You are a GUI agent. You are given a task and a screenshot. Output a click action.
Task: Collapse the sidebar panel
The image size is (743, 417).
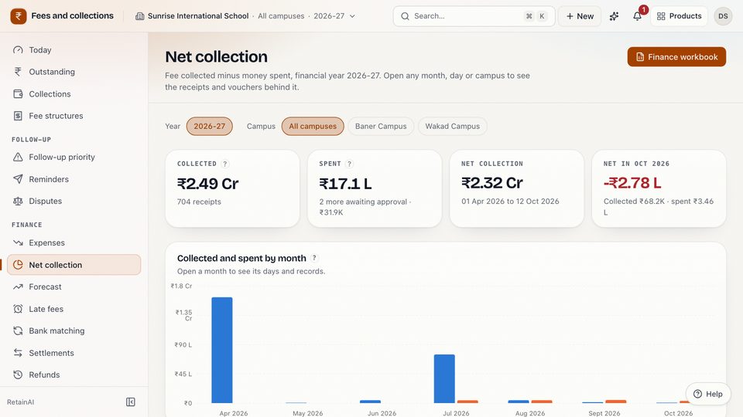point(131,402)
